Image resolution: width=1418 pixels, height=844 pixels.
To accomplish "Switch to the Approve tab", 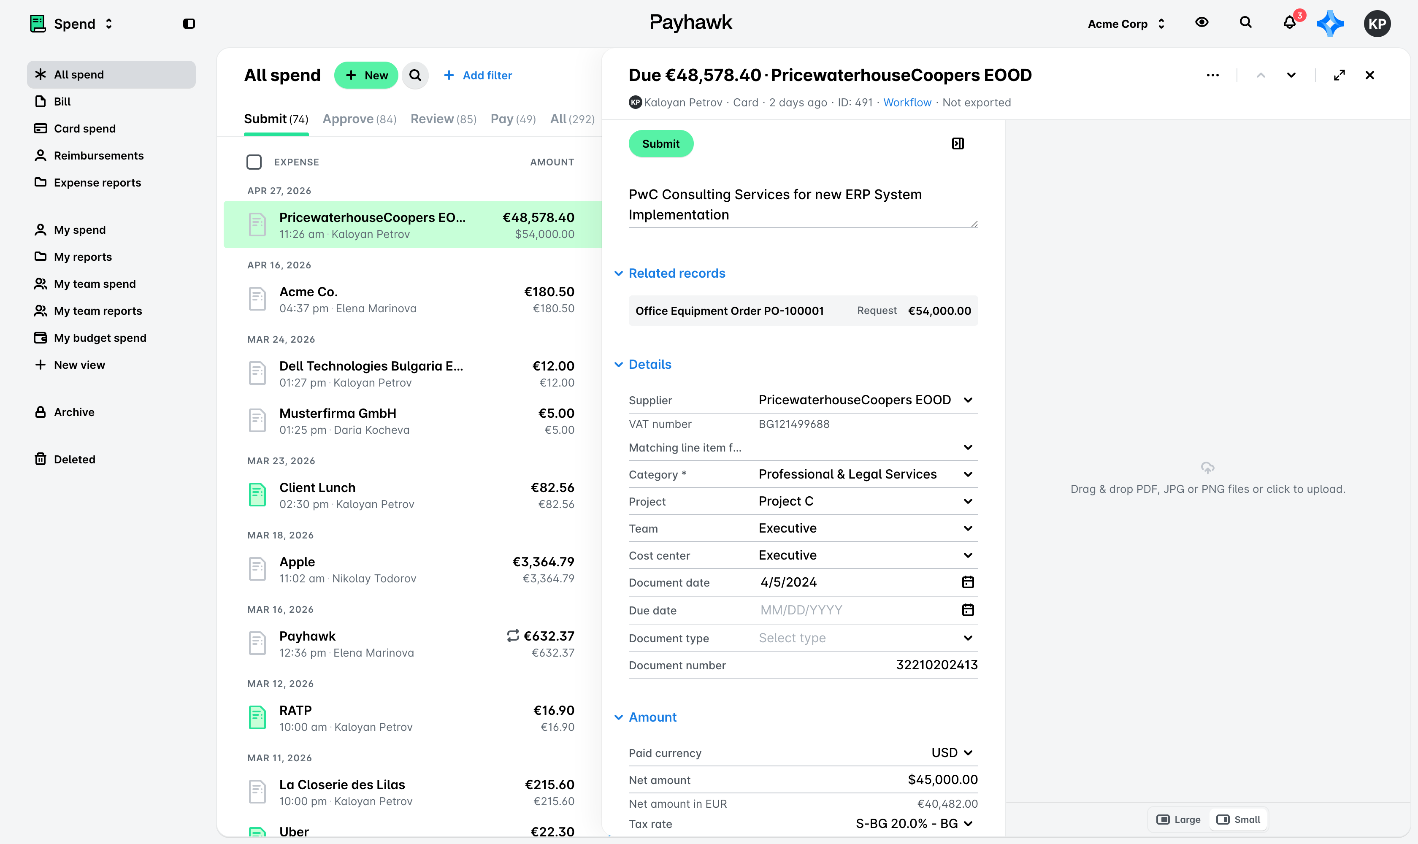I will click(359, 119).
